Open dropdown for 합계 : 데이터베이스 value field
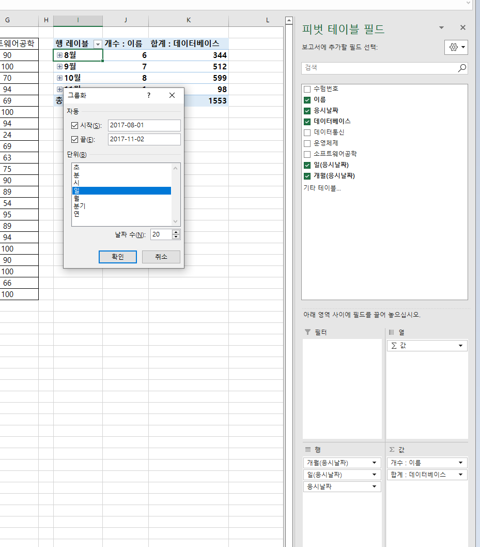Image resolution: width=480 pixels, height=547 pixels. (x=460, y=475)
